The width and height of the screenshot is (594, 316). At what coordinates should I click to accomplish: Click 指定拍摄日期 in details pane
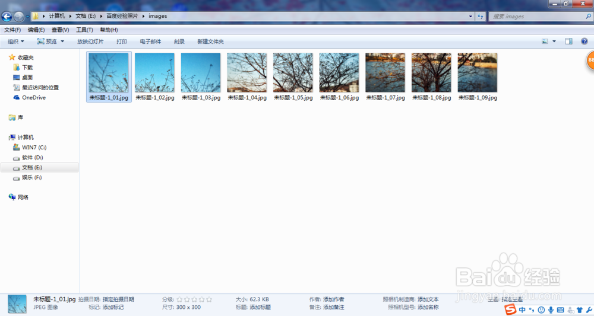pyautogui.click(x=118, y=299)
